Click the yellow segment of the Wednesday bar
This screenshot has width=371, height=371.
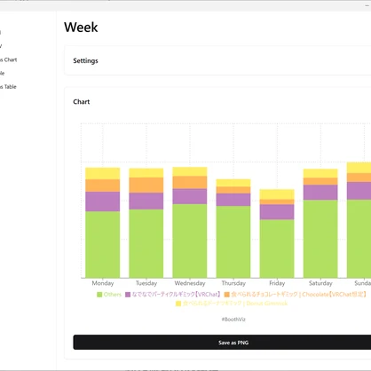[x=190, y=171]
